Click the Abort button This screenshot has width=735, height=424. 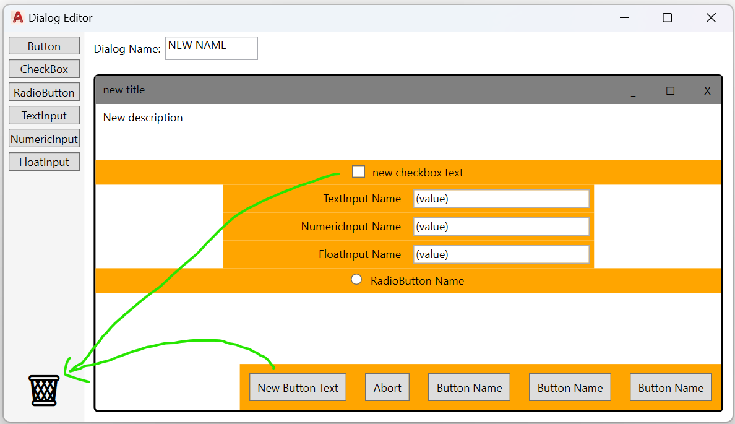[x=387, y=387]
